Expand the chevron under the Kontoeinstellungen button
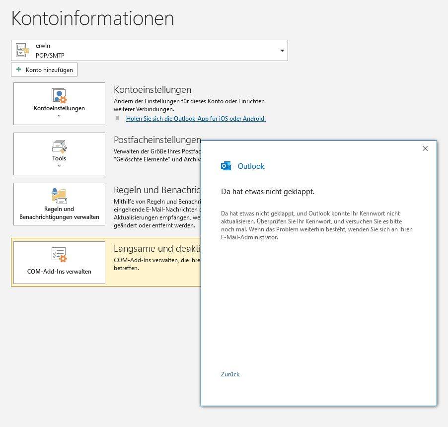The height and width of the screenshot is (427, 448). (x=59, y=116)
